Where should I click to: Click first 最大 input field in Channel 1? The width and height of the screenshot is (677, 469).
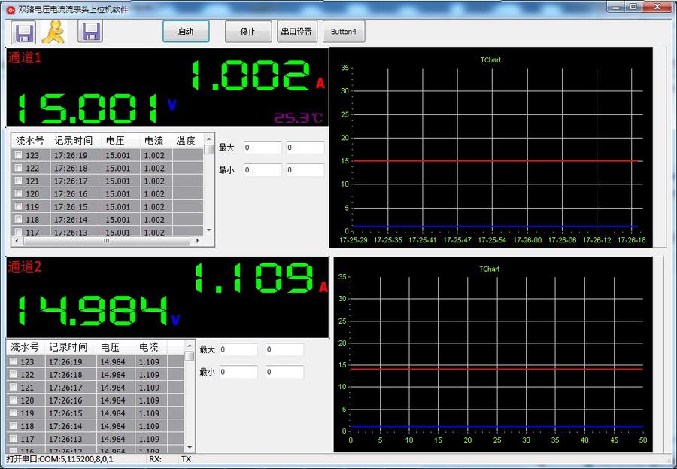point(262,148)
